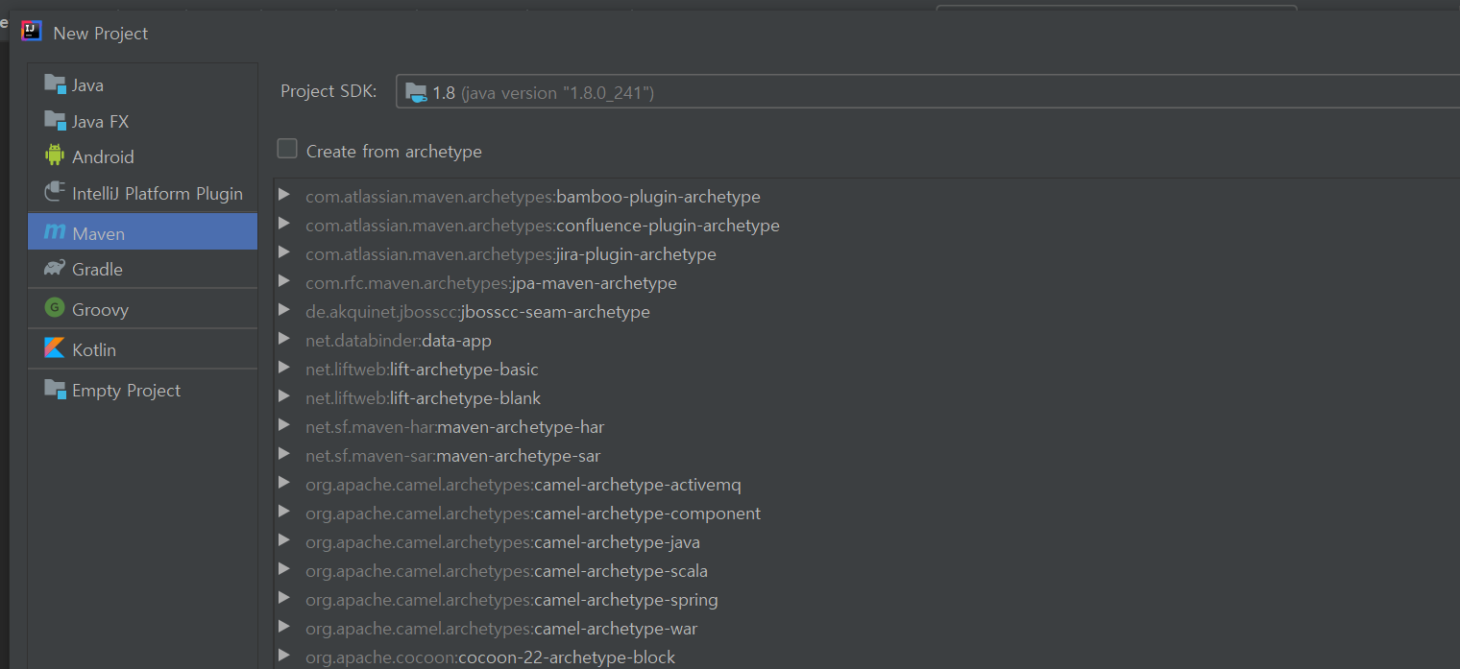Click the Empty Project folder icon
1460x669 pixels.
point(55,390)
